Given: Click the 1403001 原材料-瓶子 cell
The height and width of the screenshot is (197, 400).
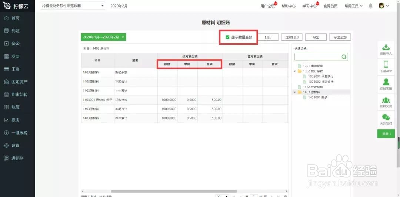Looking at the screenshot, I should point(97,100).
